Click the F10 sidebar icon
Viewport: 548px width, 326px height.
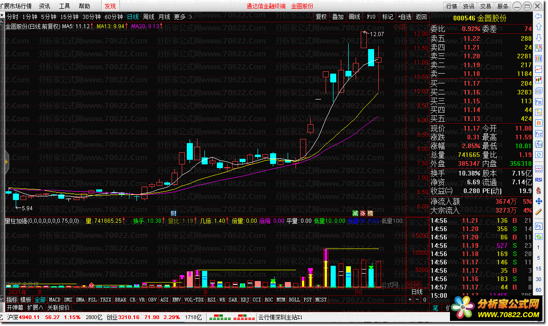tap(539, 101)
